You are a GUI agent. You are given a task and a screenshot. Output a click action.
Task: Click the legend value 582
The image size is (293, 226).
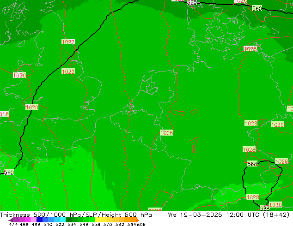click(120, 224)
